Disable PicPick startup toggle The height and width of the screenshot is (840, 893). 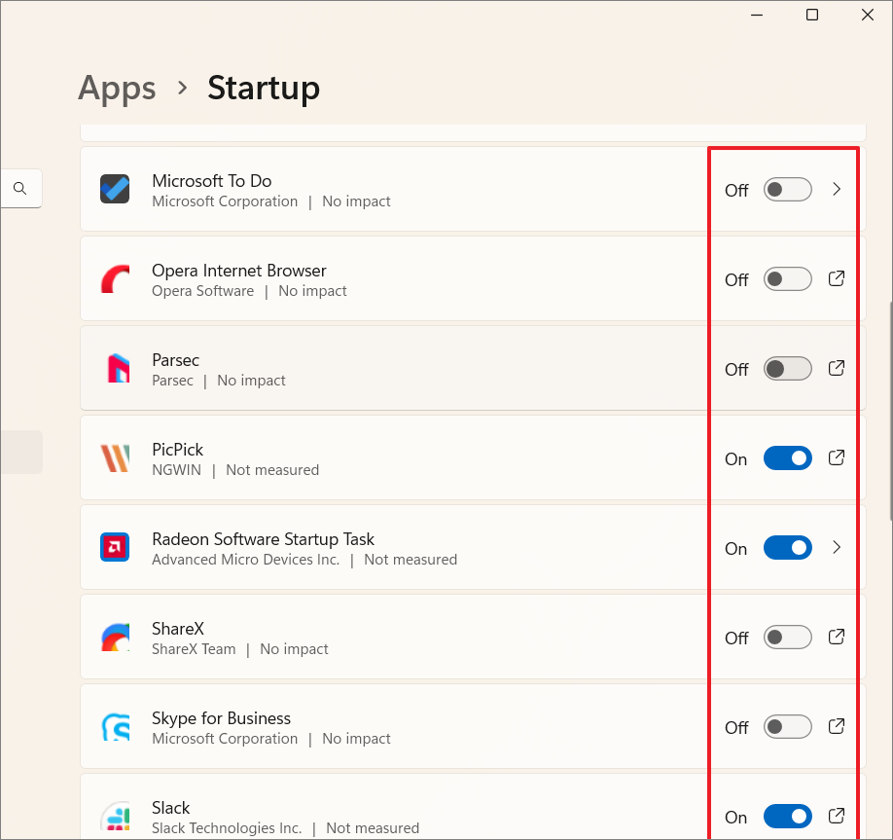[x=787, y=458]
